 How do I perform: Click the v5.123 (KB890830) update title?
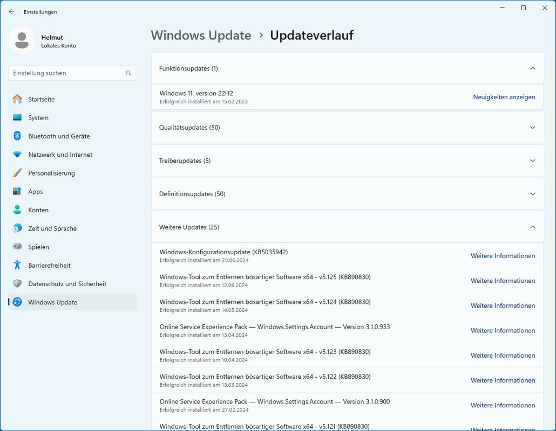click(265, 352)
